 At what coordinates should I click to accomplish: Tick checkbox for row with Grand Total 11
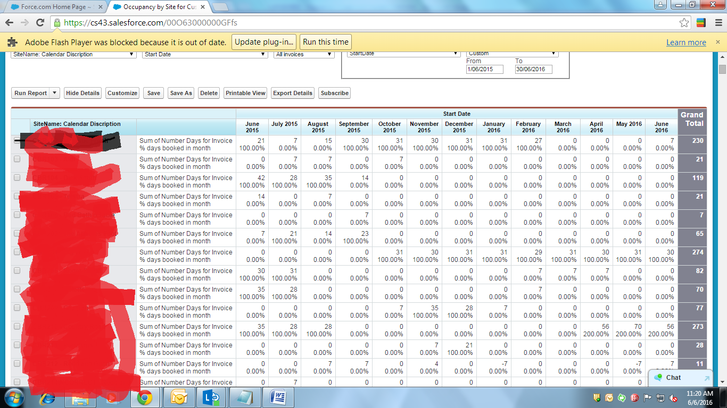(17, 363)
